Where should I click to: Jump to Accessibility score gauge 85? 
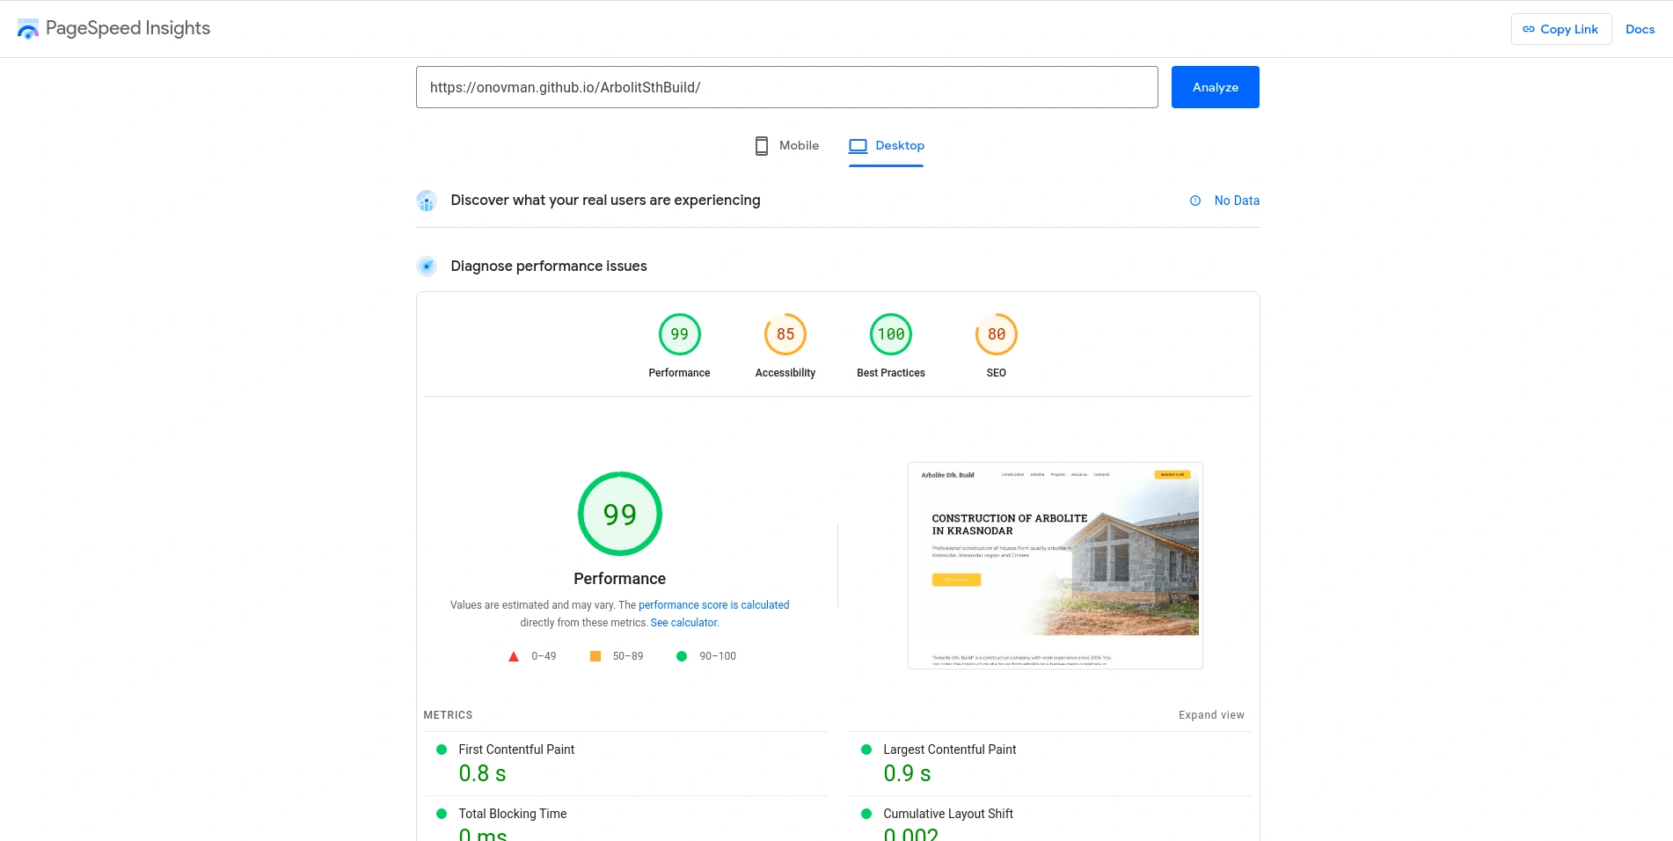pyautogui.click(x=785, y=334)
